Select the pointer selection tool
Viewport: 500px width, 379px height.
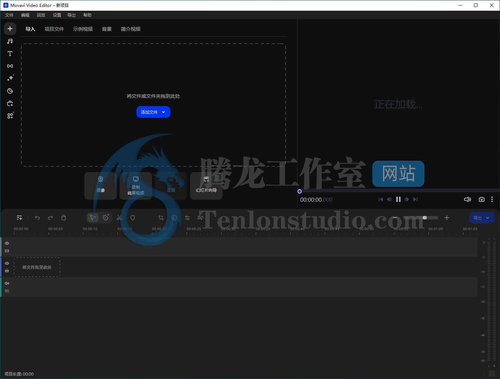tap(93, 218)
